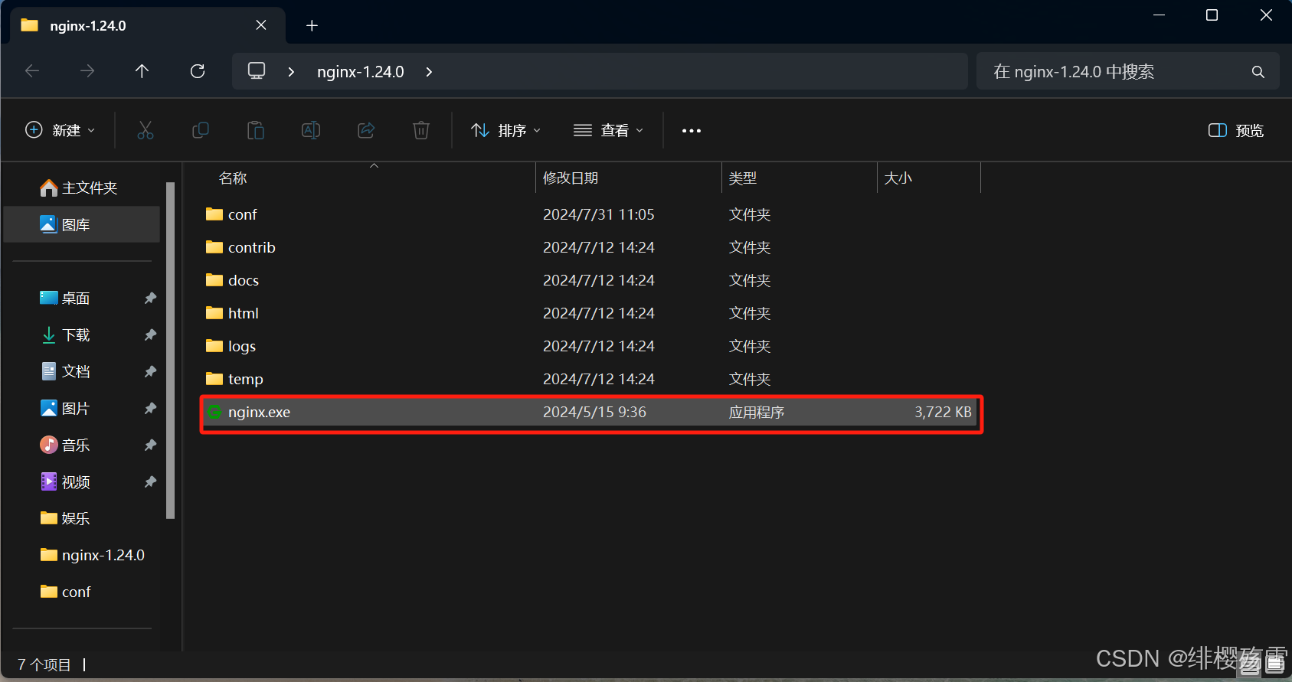Click the search box for nginx-1.24.0
This screenshot has height=682, width=1292.
click(x=1118, y=71)
